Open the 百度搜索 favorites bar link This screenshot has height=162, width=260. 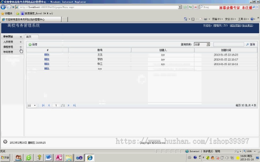pyautogui.click(x=37, y=13)
